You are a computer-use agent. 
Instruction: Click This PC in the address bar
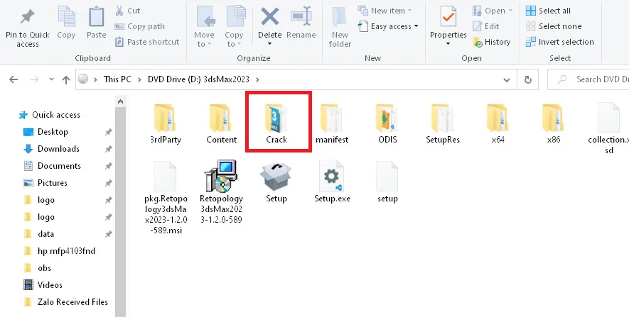[x=117, y=79]
